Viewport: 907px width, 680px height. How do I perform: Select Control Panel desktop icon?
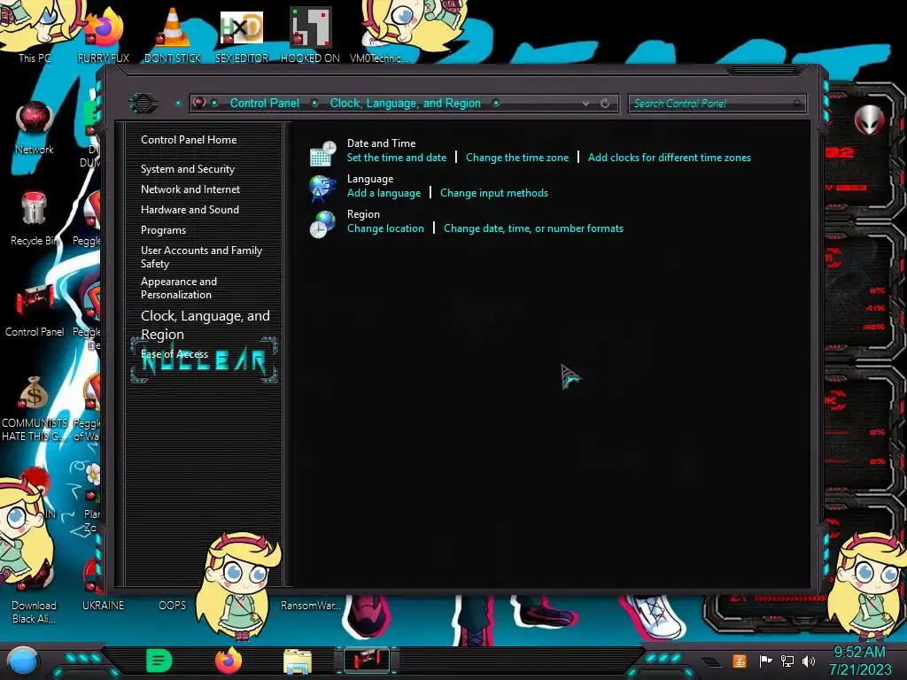pyautogui.click(x=35, y=310)
